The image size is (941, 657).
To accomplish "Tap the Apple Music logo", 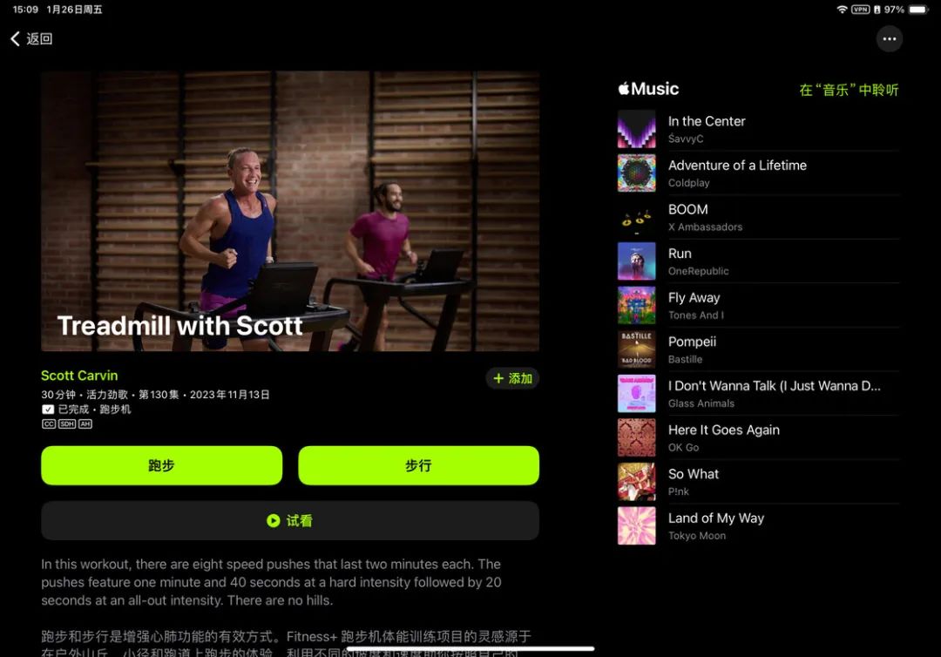I will click(x=648, y=89).
